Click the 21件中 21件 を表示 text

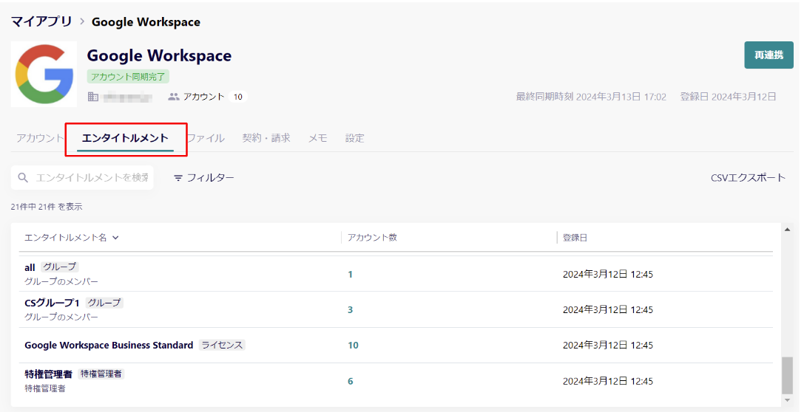click(x=47, y=207)
